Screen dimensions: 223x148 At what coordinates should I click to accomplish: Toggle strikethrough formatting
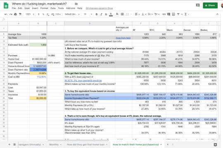(x=106, y=14)
